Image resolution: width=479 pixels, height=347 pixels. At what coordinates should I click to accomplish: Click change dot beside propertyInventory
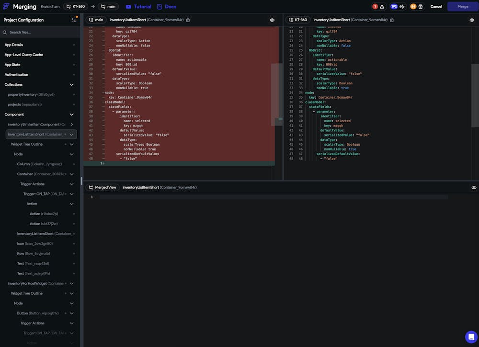point(74,94)
